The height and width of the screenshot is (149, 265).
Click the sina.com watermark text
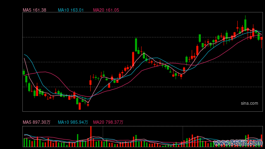249,103
